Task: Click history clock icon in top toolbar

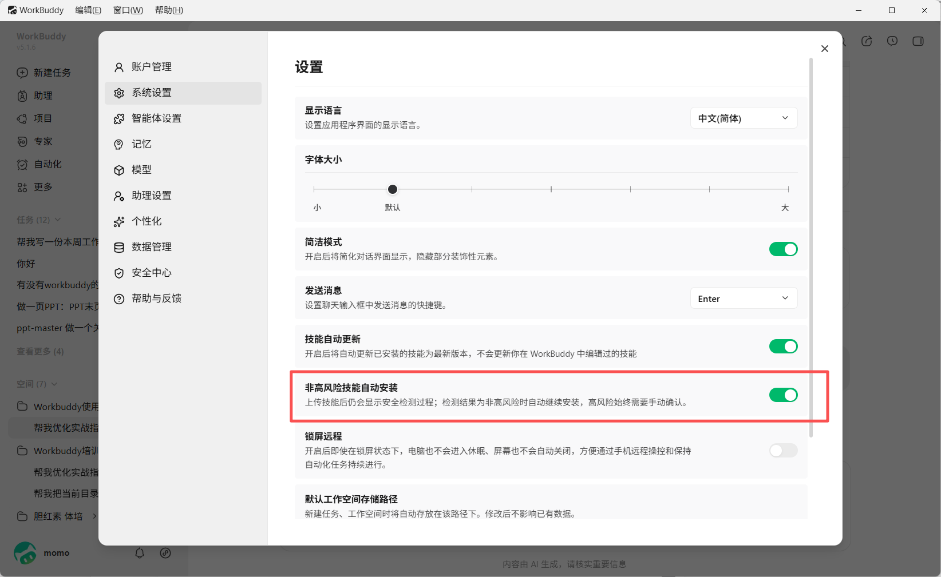Action: tap(892, 41)
